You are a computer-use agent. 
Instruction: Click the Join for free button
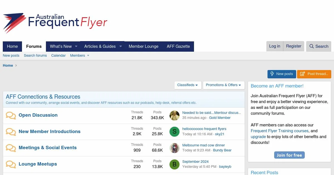(289, 155)
